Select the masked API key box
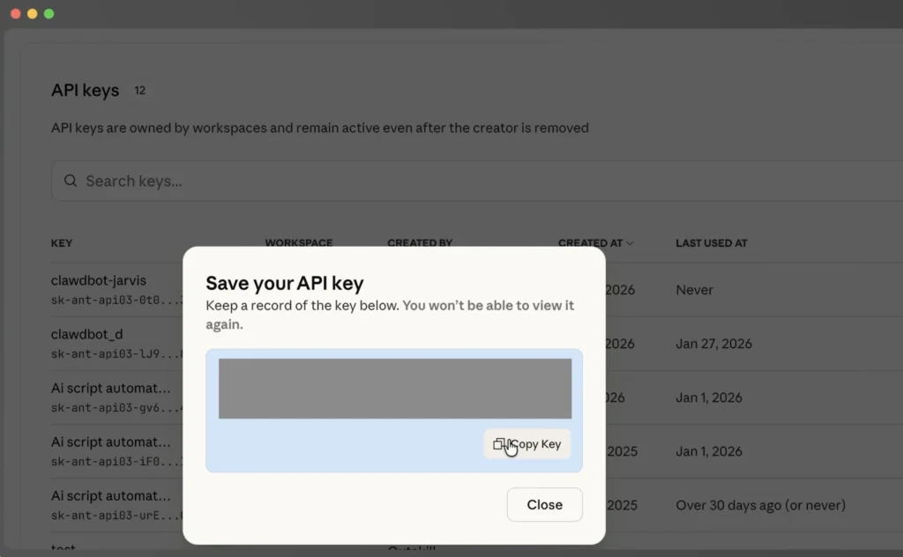The image size is (903, 557). [x=393, y=389]
